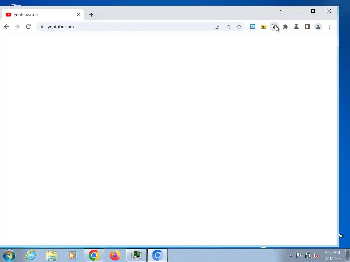Open Action Center flag icon
350x262 pixels.
click(299, 256)
